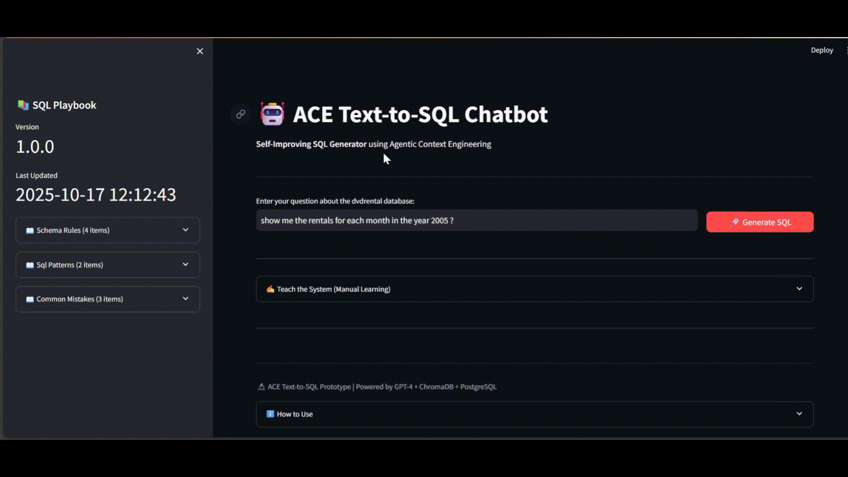
Task: Click the microscope icon in the footer
Action: 261,387
